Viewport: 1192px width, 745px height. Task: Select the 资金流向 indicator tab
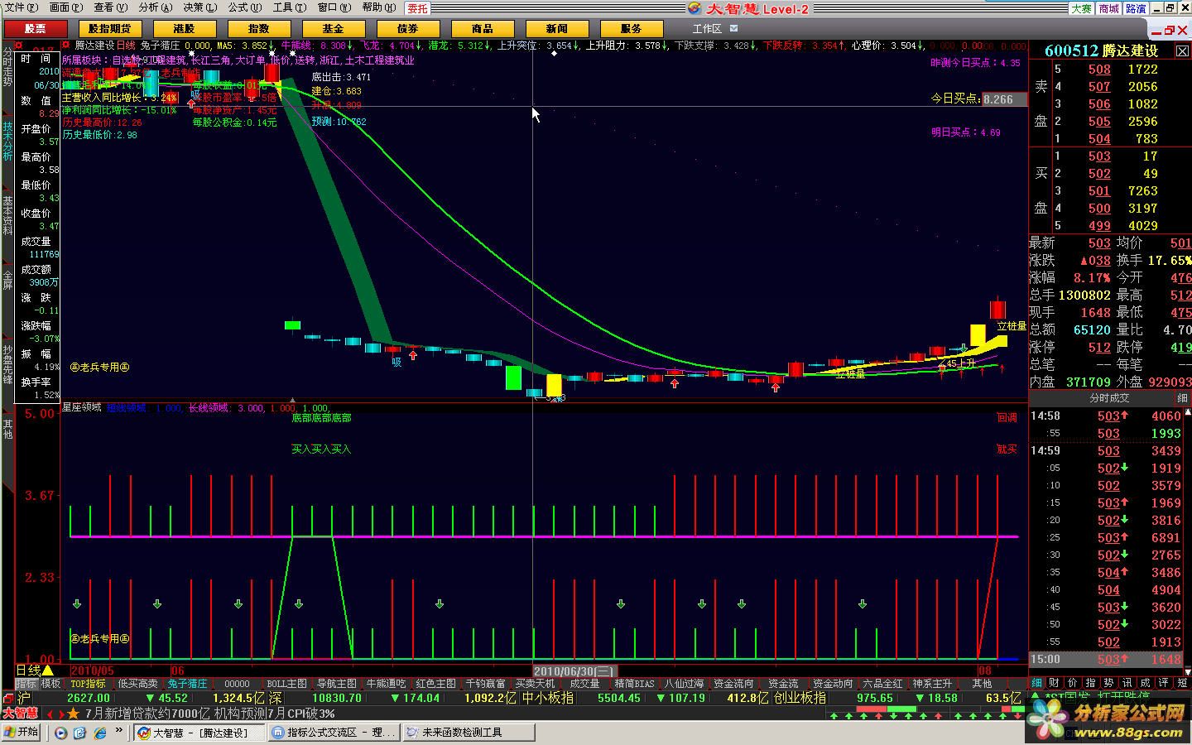(x=733, y=684)
